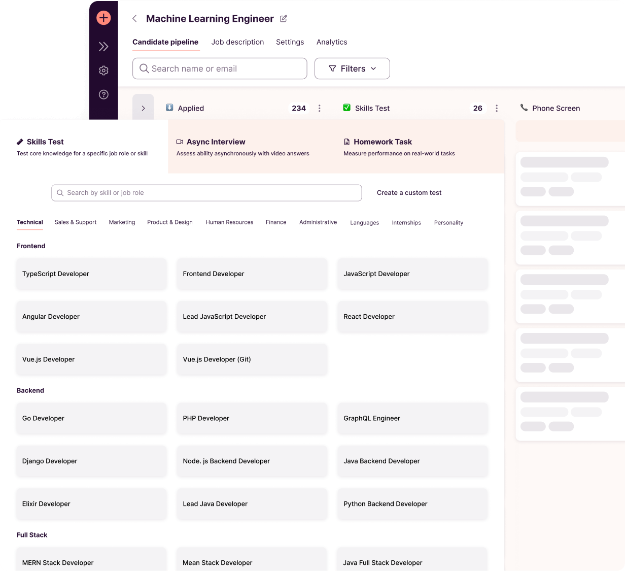Select the Personality category tab
Viewport: 625px width, 571px height.
tap(448, 223)
